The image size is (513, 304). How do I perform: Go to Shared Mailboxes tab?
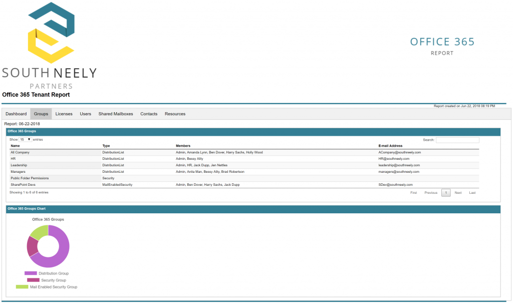[116, 114]
